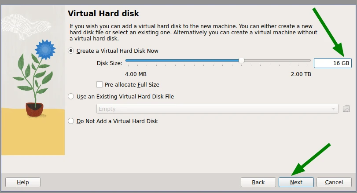Cancel the virtual machine wizard

click(x=333, y=182)
